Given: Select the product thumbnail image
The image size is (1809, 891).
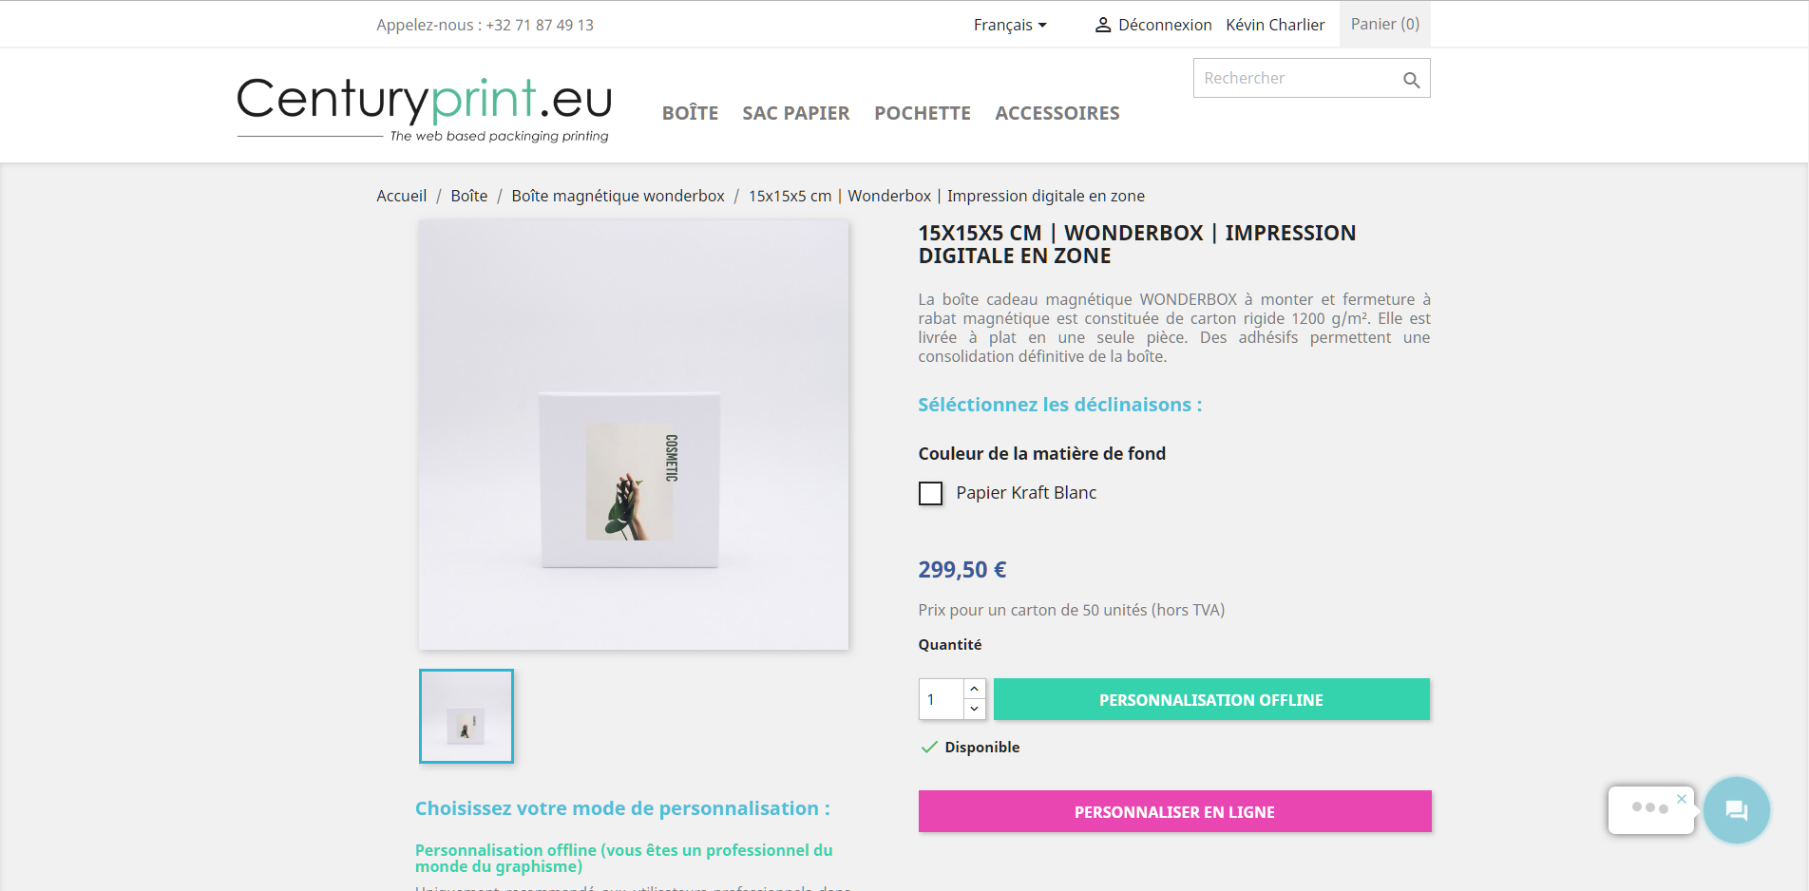Looking at the screenshot, I should click(467, 716).
